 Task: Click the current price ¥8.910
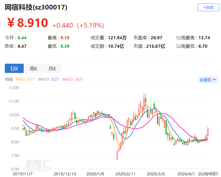pos(28,23)
